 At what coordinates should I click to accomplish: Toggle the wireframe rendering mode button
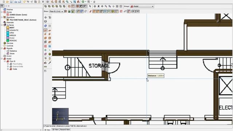pos(69,6)
